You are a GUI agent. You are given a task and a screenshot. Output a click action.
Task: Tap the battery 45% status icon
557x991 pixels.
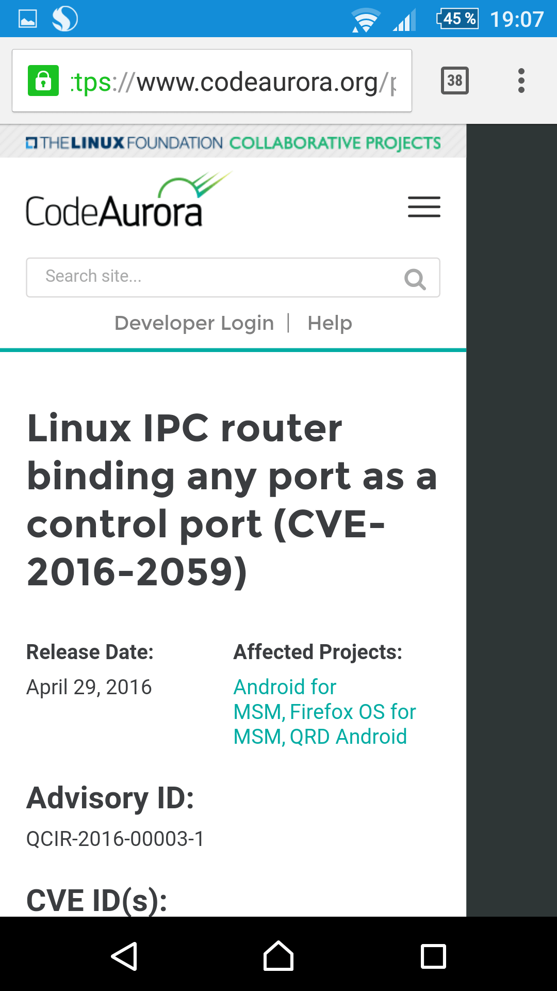457,19
